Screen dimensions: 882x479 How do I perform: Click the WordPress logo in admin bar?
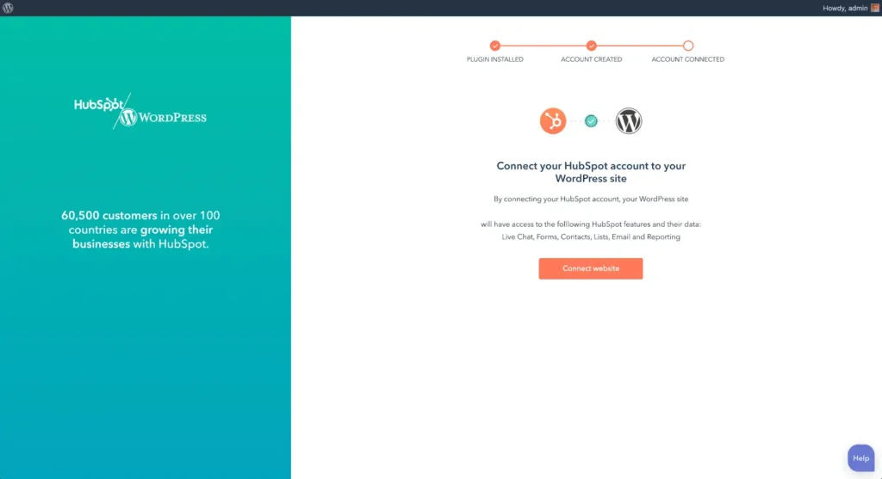click(8, 8)
